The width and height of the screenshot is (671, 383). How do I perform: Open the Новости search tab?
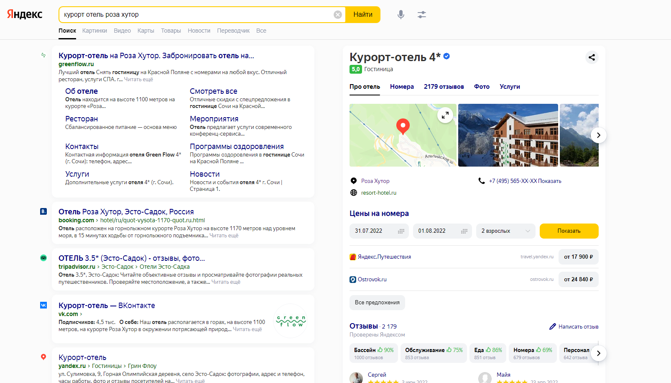coord(199,31)
